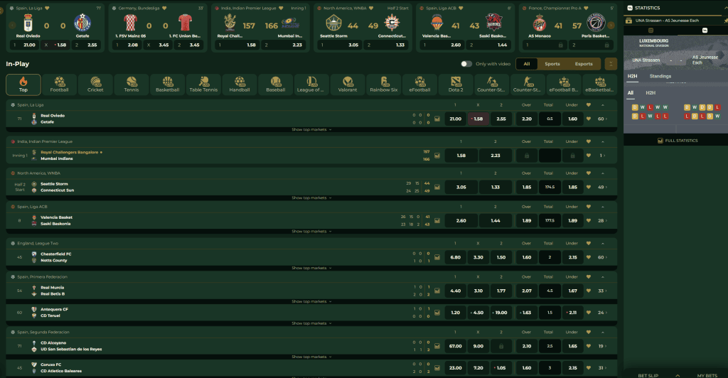The width and height of the screenshot is (728, 378).
Task: Favorite the Chesterfield FC match heart
Action: click(x=589, y=257)
